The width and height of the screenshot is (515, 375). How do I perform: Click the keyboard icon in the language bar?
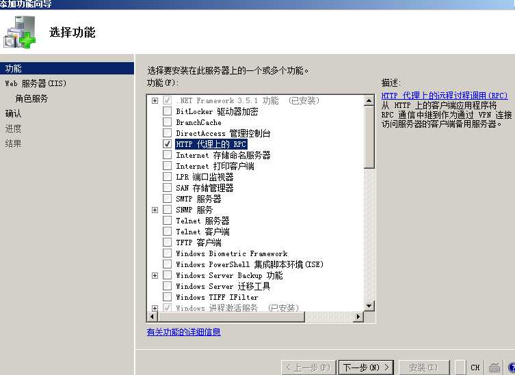(494, 367)
